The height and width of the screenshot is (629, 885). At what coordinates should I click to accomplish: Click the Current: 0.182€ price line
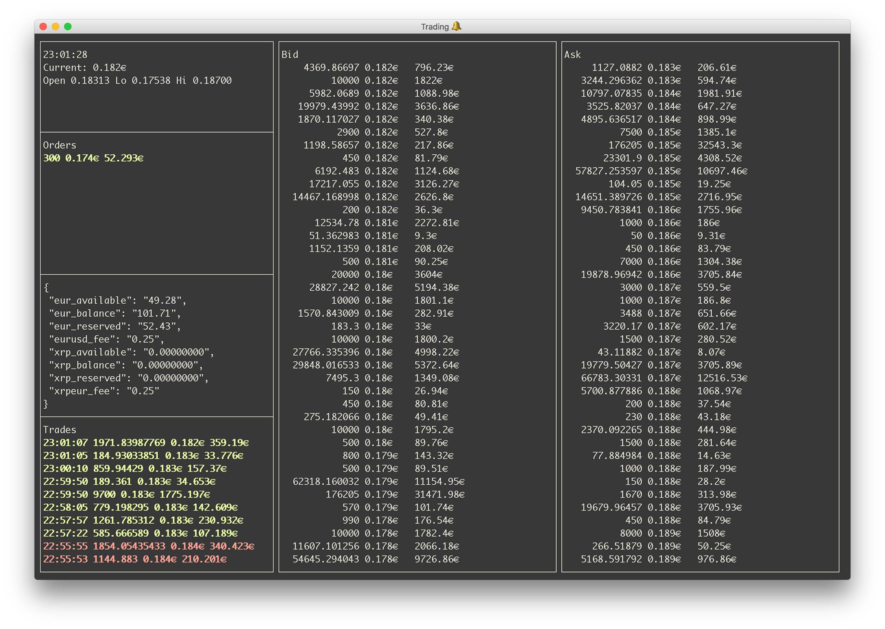[x=85, y=67]
